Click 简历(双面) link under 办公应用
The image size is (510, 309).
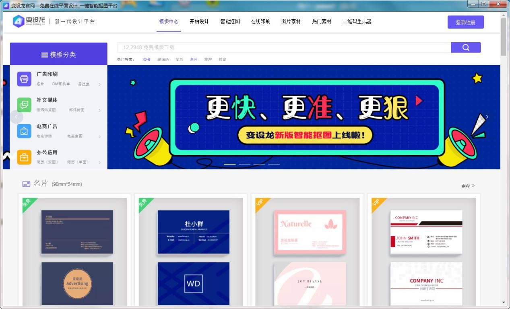[x=48, y=162]
